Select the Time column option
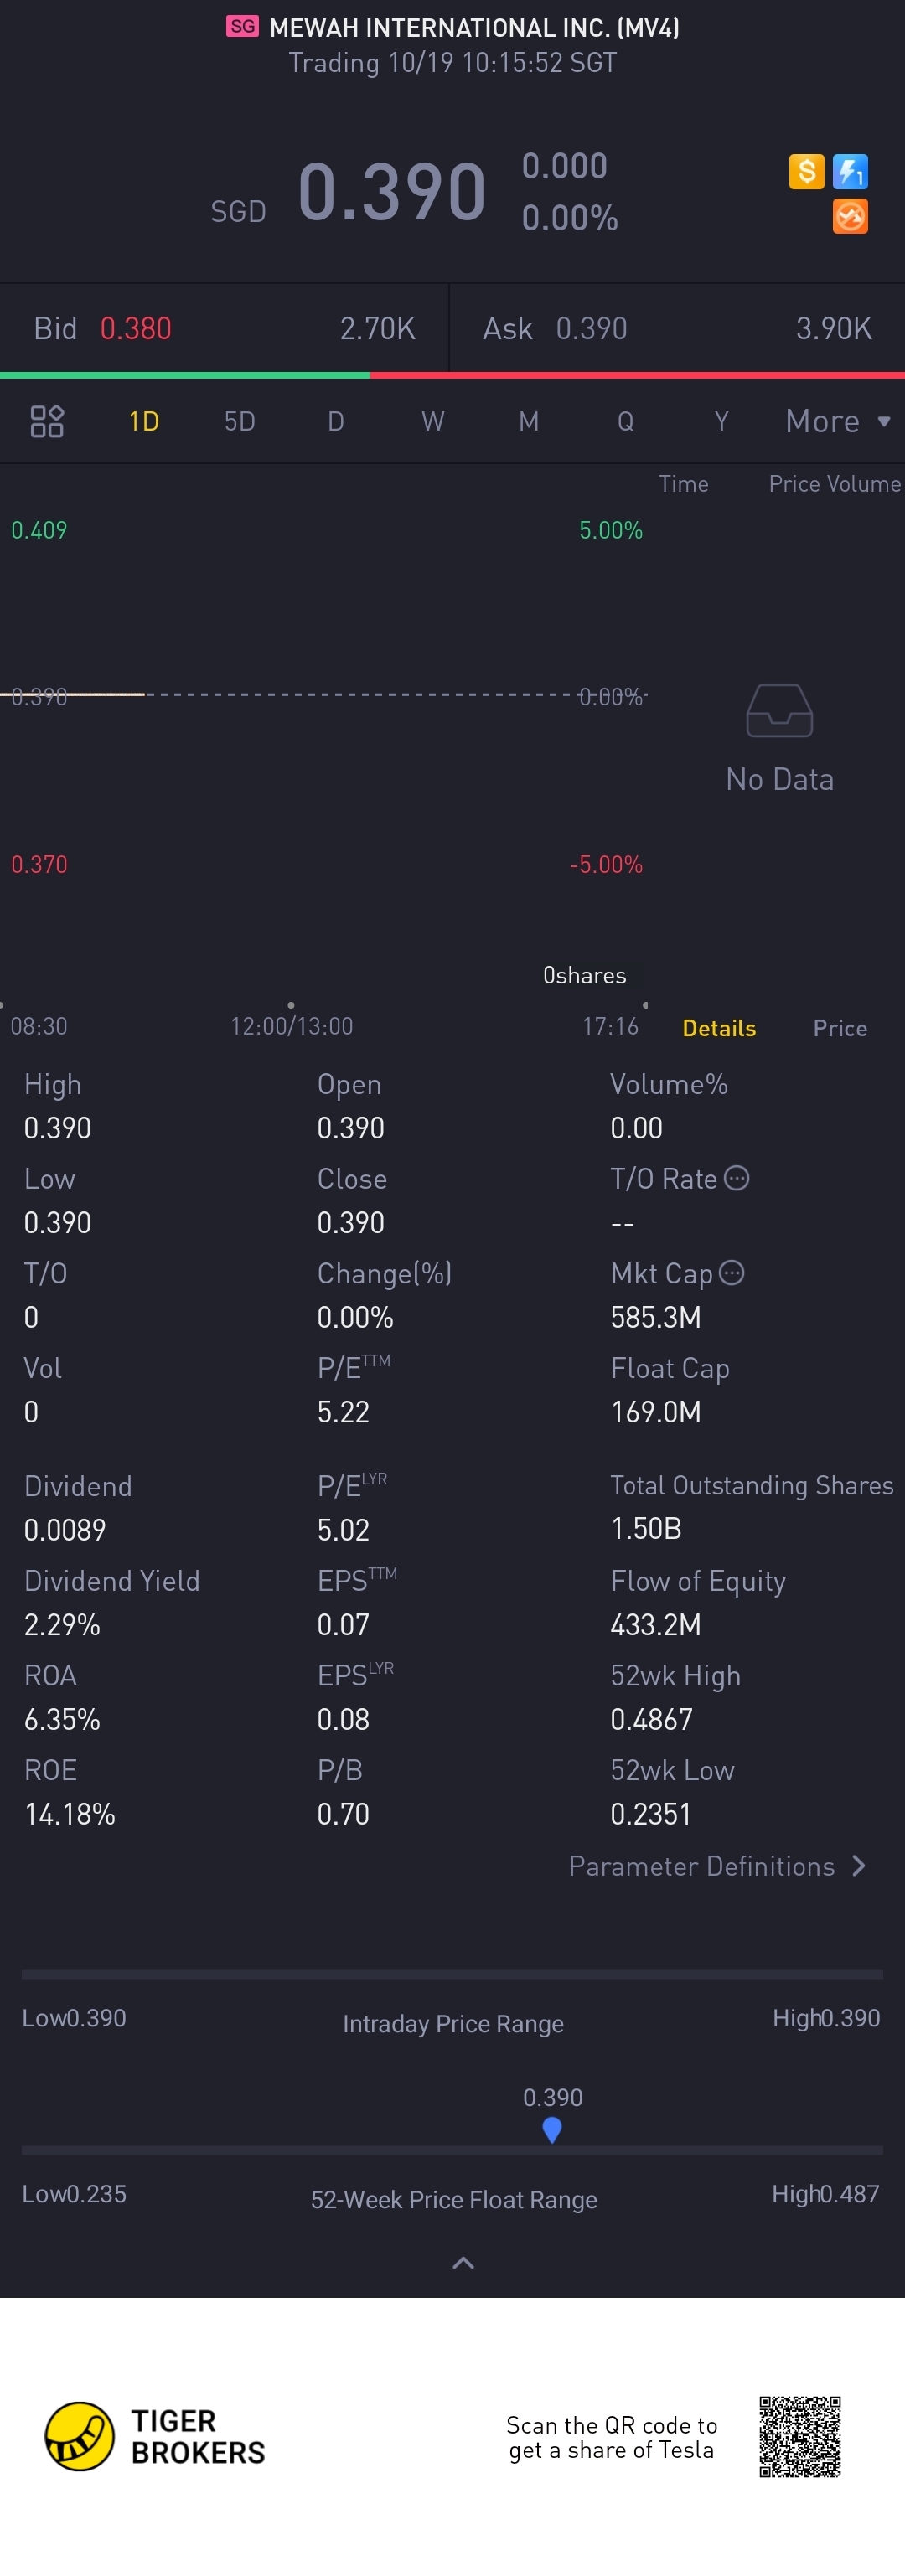Image resolution: width=905 pixels, height=2576 pixels. [x=683, y=484]
